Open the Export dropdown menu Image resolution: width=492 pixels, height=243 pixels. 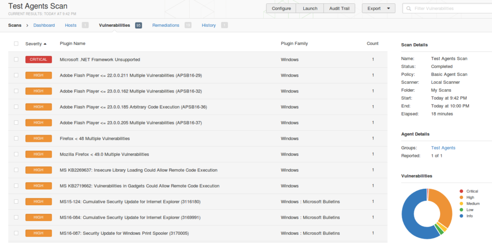click(x=378, y=9)
